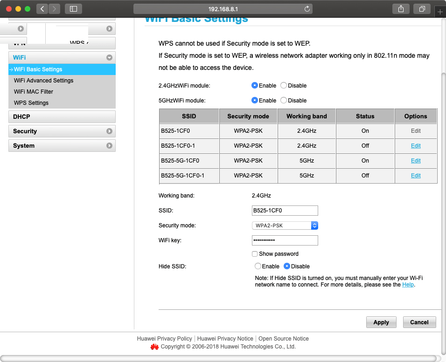Click Safari forward navigation arrow
The image size is (446, 362).
[x=55, y=9]
